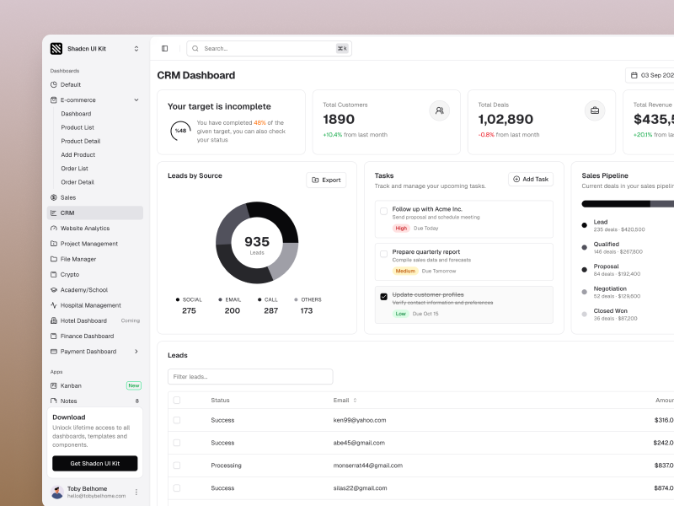This screenshot has height=506, width=674.
Task: Select the Crypto dashboard icon
Action: click(54, 274)
